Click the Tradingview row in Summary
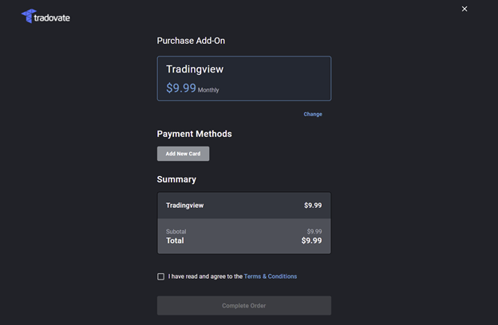The width and height of the screenshot is (498, 325). 244,206
